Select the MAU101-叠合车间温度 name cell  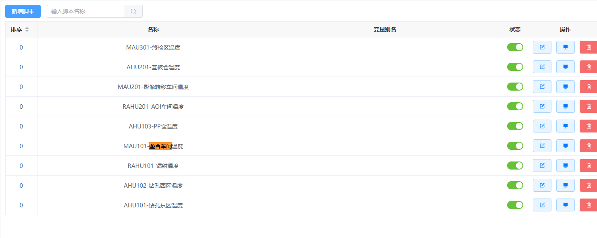[x=153, y=146]
